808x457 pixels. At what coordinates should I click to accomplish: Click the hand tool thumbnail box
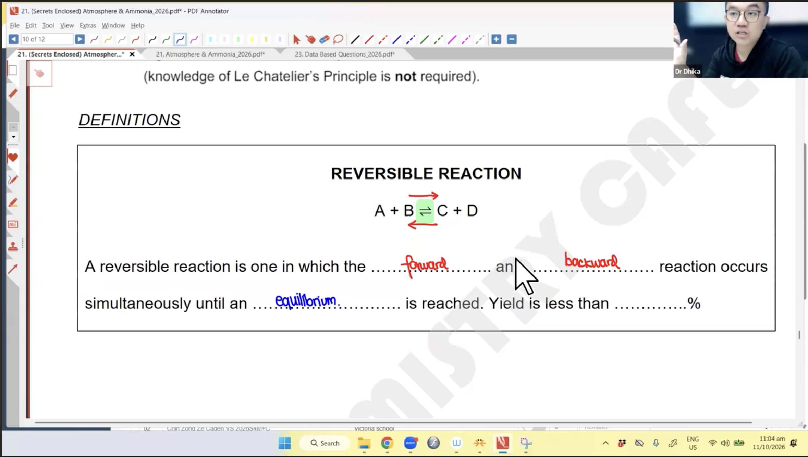[39, 73]
